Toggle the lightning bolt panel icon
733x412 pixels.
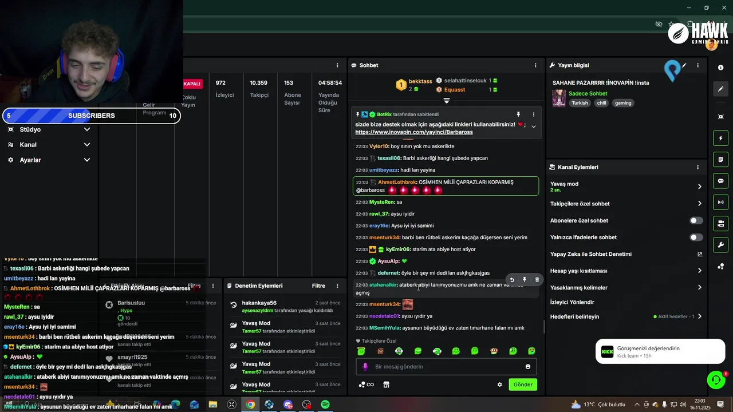[x=720, y=138]
